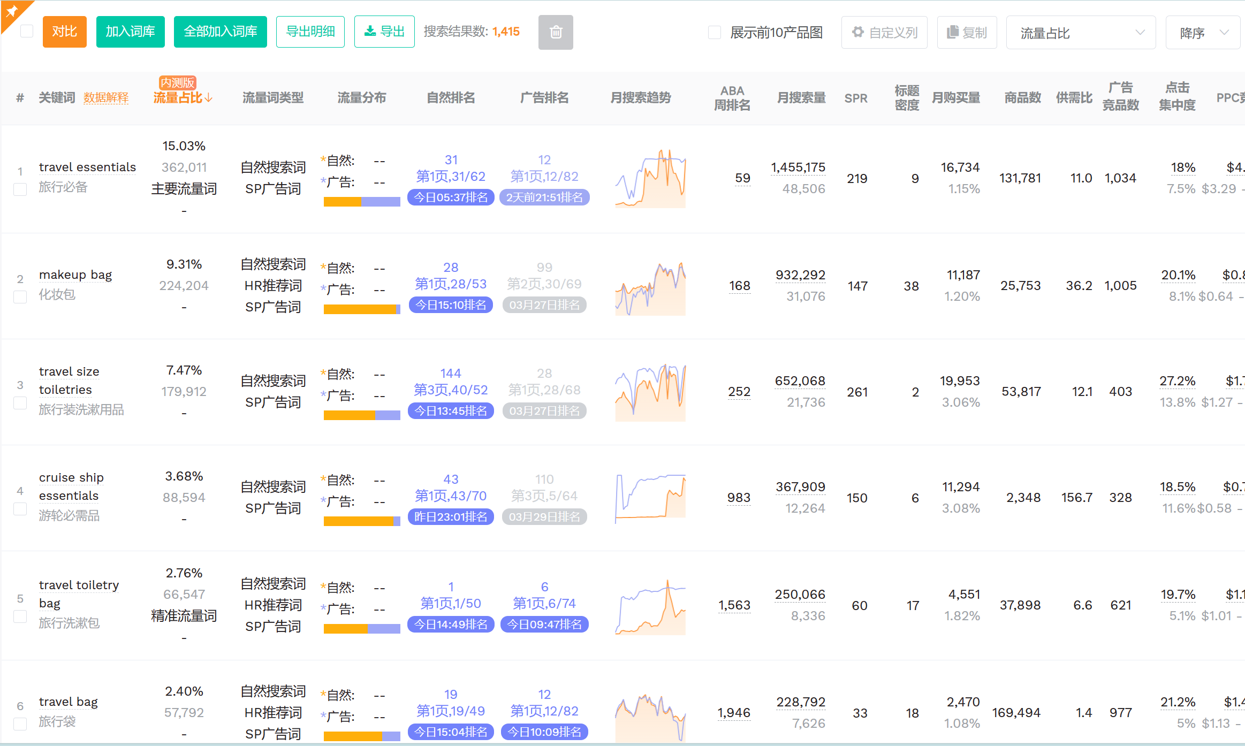
Task: Click 昨日23:01排名 natural rank badge
Action: (451, 517)
